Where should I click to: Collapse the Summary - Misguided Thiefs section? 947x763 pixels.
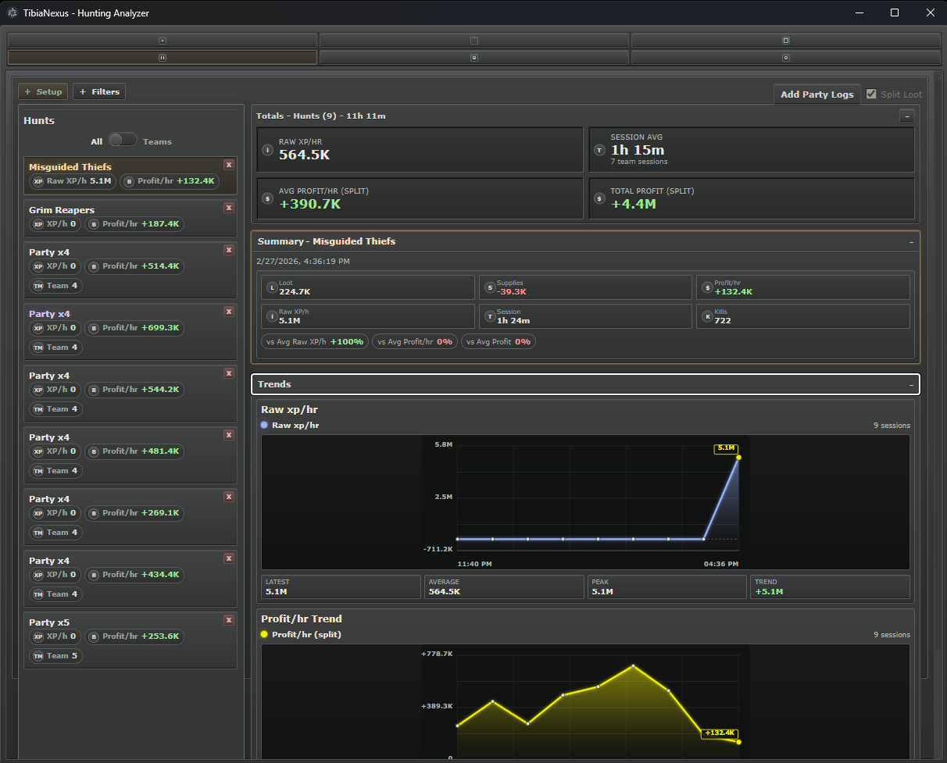click(x=910, y=241)
